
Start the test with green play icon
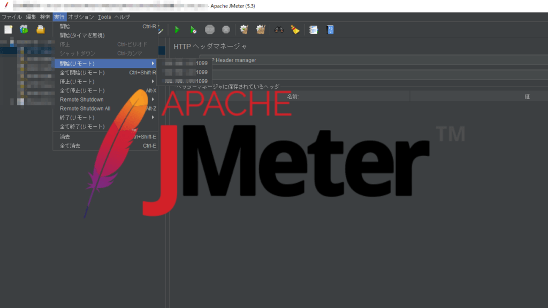pos(177,30)
